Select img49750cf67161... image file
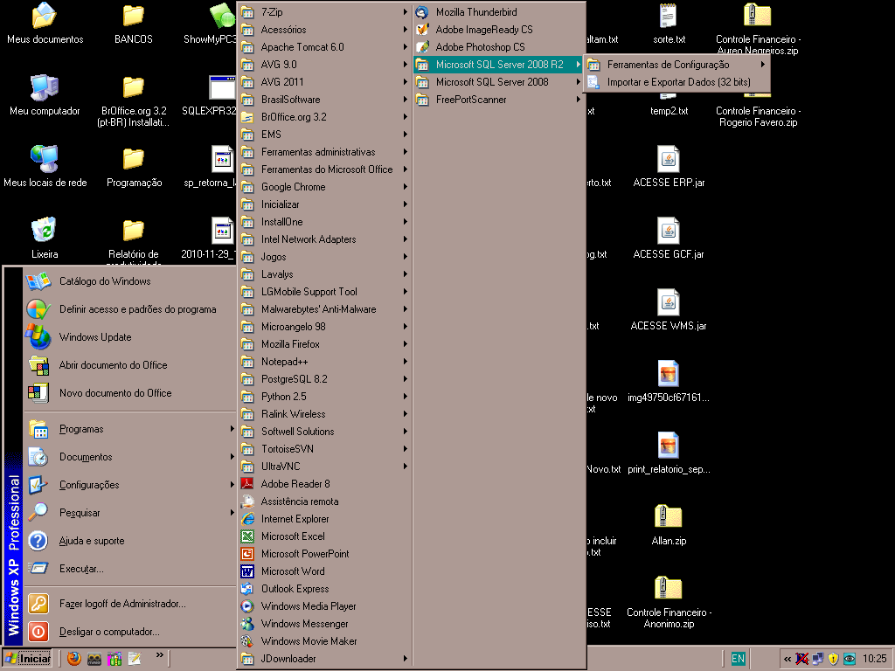The width and height of the screenshot is (895, 671). tap(669, 382)
